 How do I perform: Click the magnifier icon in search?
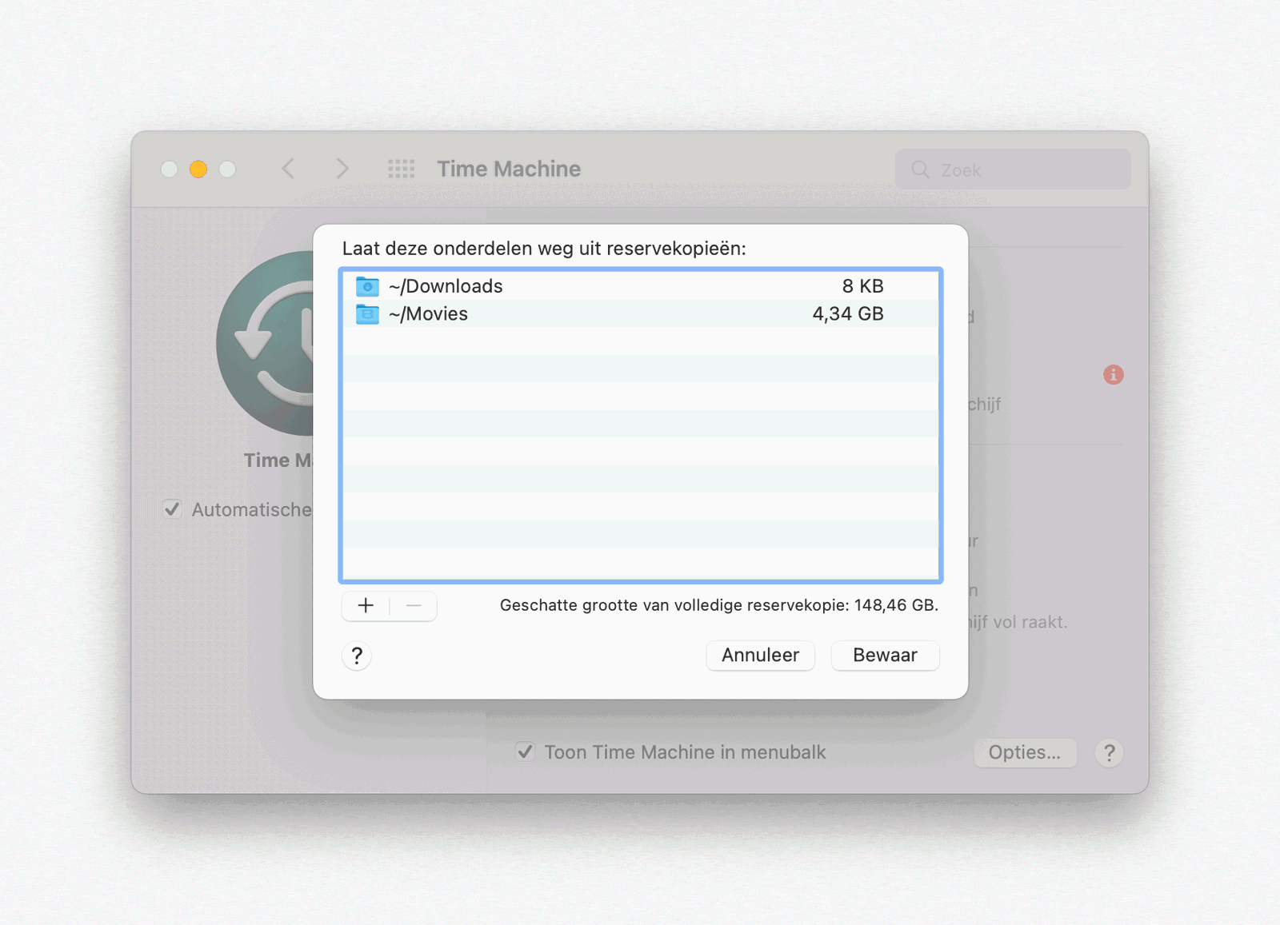click(x=920, y=169)
